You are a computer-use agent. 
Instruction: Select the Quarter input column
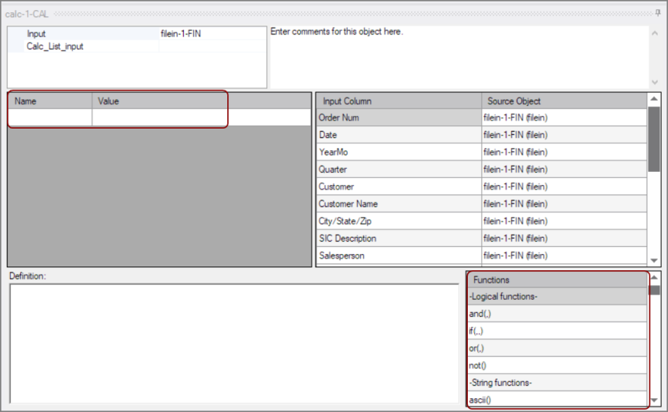(x=399, y=170)
